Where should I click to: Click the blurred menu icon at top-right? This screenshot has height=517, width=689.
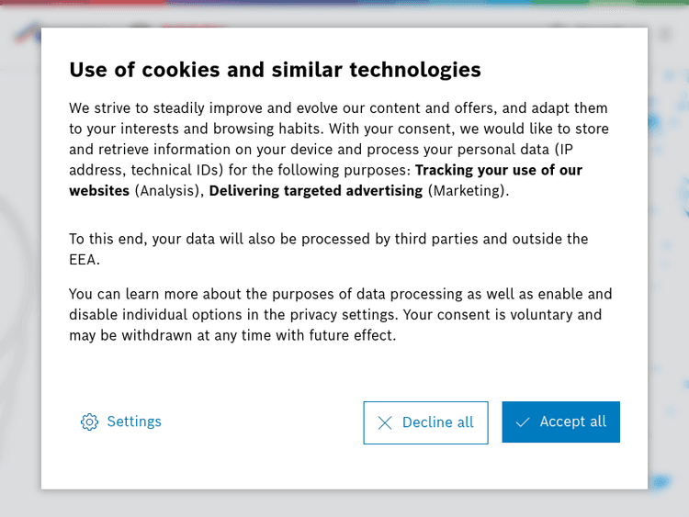666,34
